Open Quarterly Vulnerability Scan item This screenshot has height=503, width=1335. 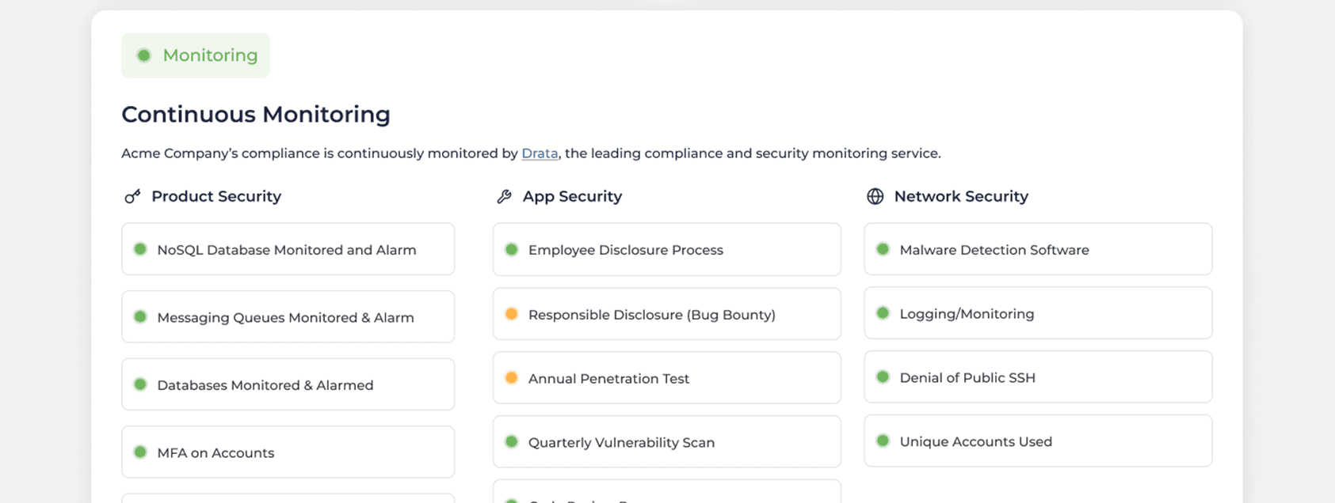pos(666,442)
